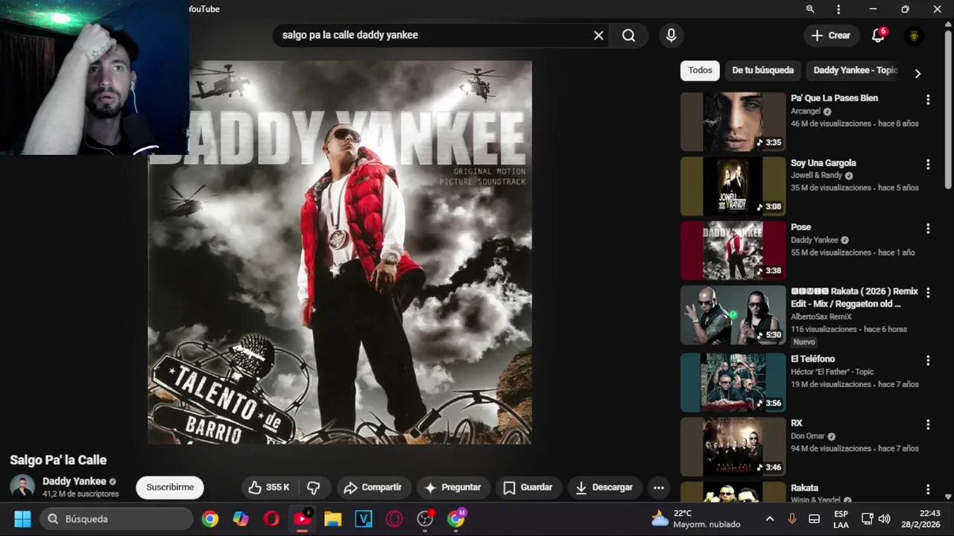The image size is (954, 536).
Task: Open options menu for Pa' Que La Pases Bien
Action: tap(928, 100)
